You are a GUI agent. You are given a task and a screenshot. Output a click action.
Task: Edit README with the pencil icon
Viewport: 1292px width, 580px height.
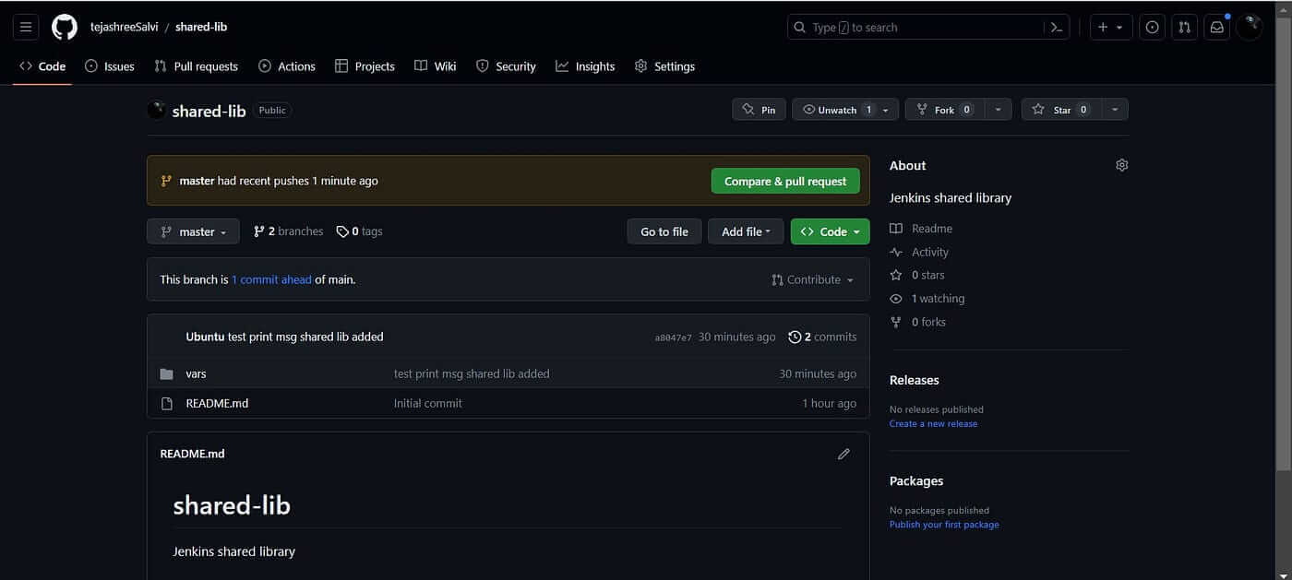843,454
